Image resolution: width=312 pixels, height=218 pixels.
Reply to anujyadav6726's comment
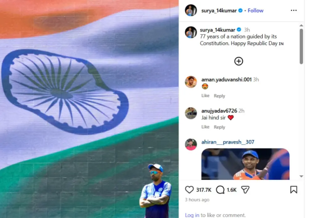(x=219, y=127)
